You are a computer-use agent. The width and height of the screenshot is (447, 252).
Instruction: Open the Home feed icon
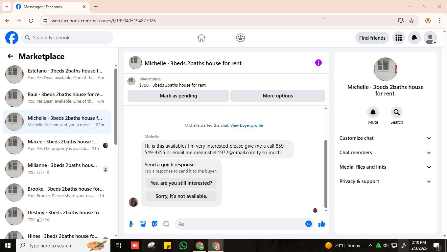[x=201, y=38]
